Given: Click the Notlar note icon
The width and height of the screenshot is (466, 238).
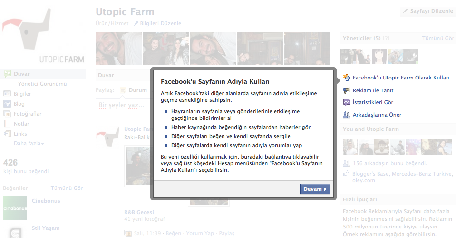Looking at the screenshot, I should click(x=7, y=124).
